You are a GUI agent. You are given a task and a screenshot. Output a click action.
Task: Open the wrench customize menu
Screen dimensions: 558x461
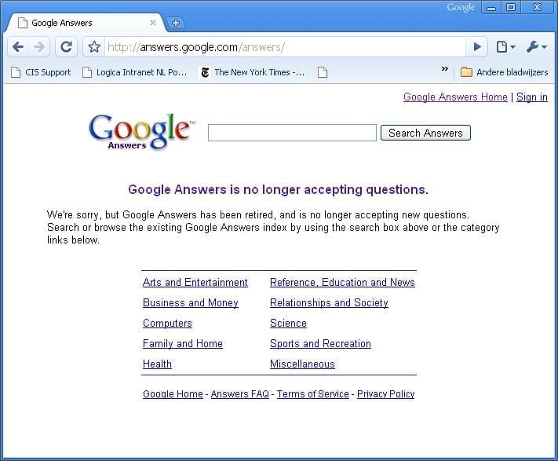536,46
